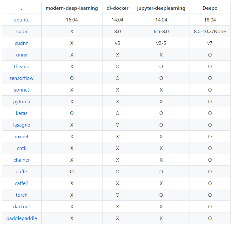
Task: Select the jupyter-deeplearning column header
Action: tap(161, 8)
